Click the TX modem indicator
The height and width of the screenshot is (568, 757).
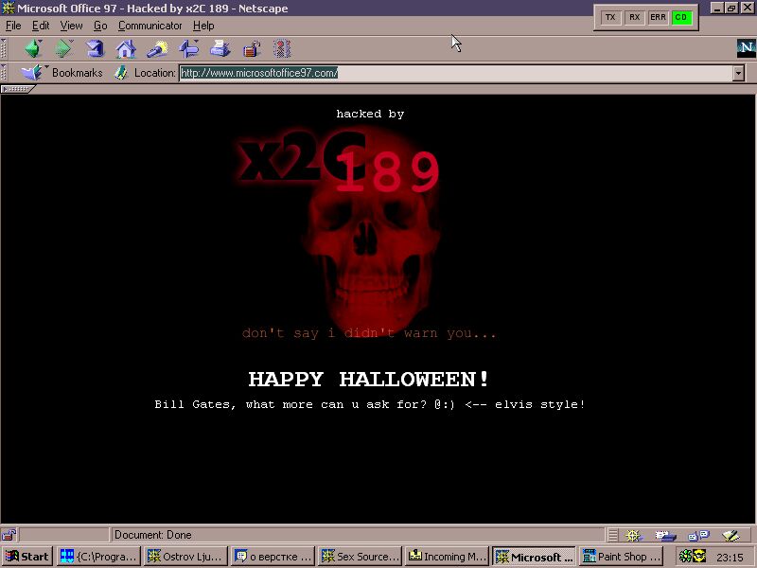610,17
